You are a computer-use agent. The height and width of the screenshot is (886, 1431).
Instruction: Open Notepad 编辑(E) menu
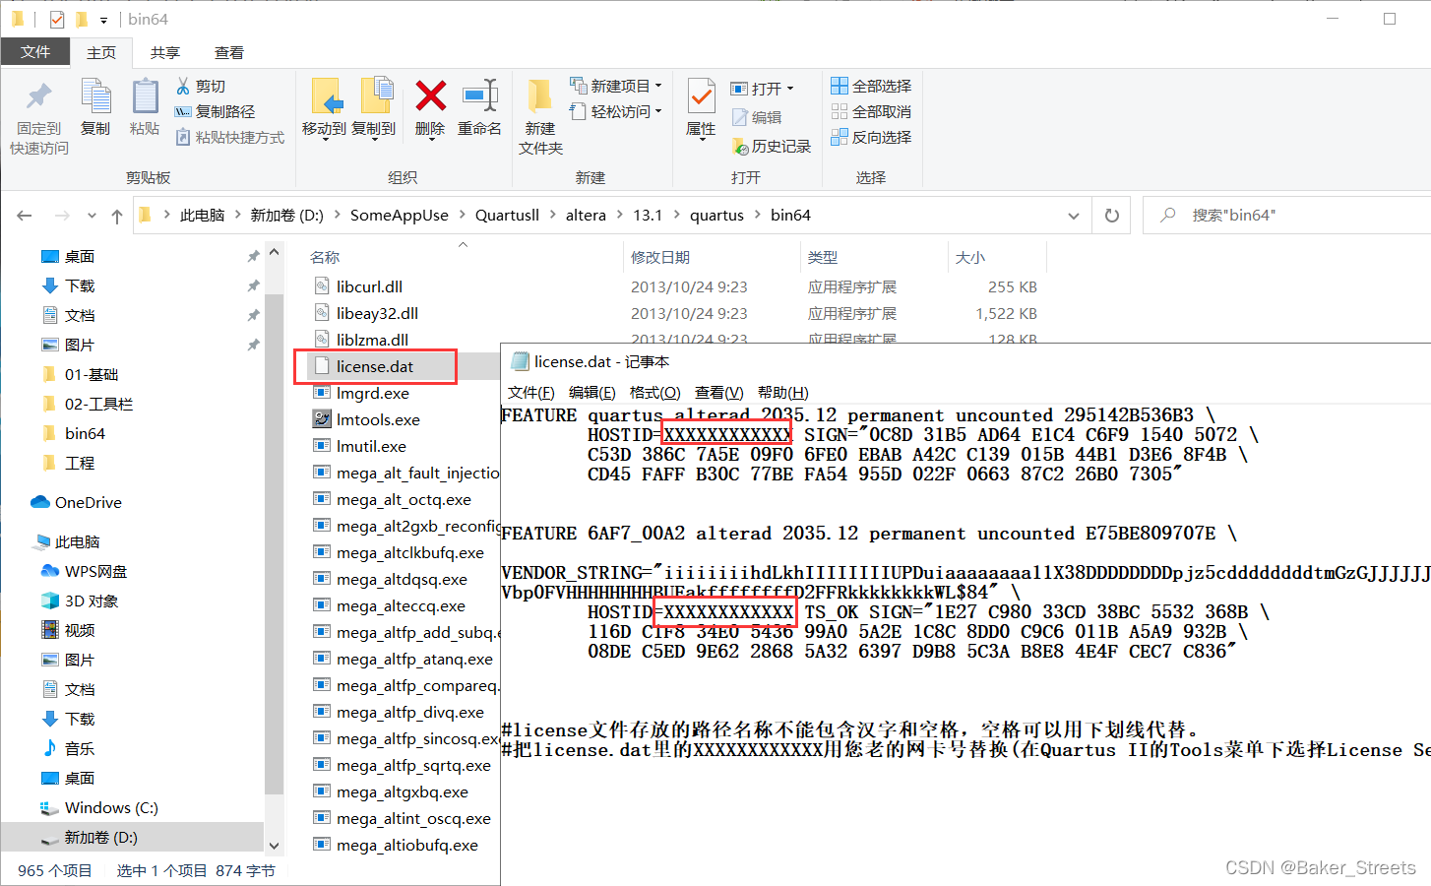tap(592, 393)
